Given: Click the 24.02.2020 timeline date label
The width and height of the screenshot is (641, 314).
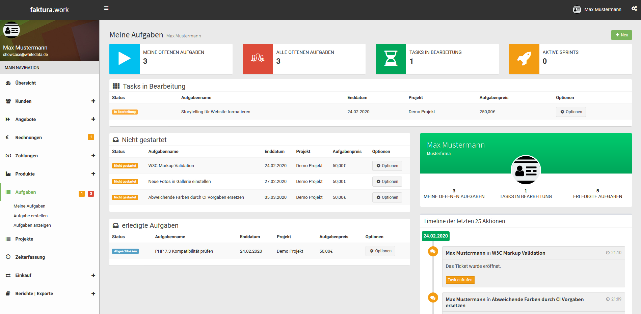Looking at the screenshot, I should point(436,236).
